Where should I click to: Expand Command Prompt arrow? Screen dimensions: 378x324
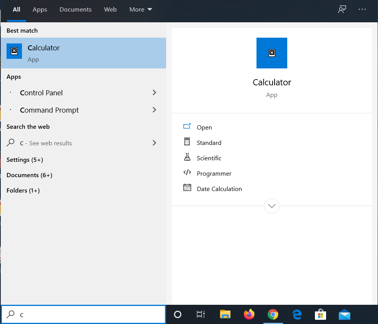155,110
